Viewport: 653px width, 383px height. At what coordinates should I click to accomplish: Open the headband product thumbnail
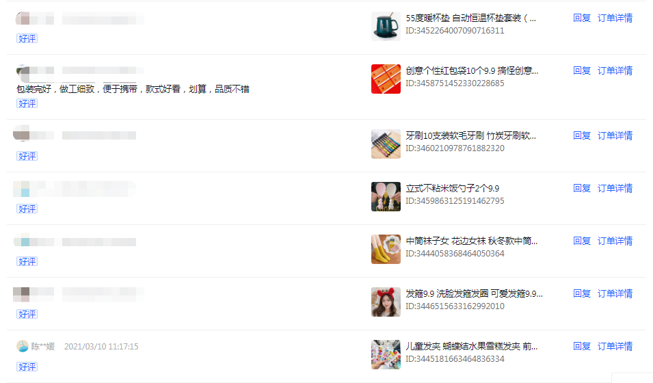[x=386, y=302]
